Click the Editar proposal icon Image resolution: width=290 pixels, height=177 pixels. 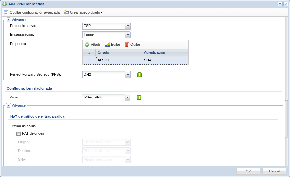[107, 44]
